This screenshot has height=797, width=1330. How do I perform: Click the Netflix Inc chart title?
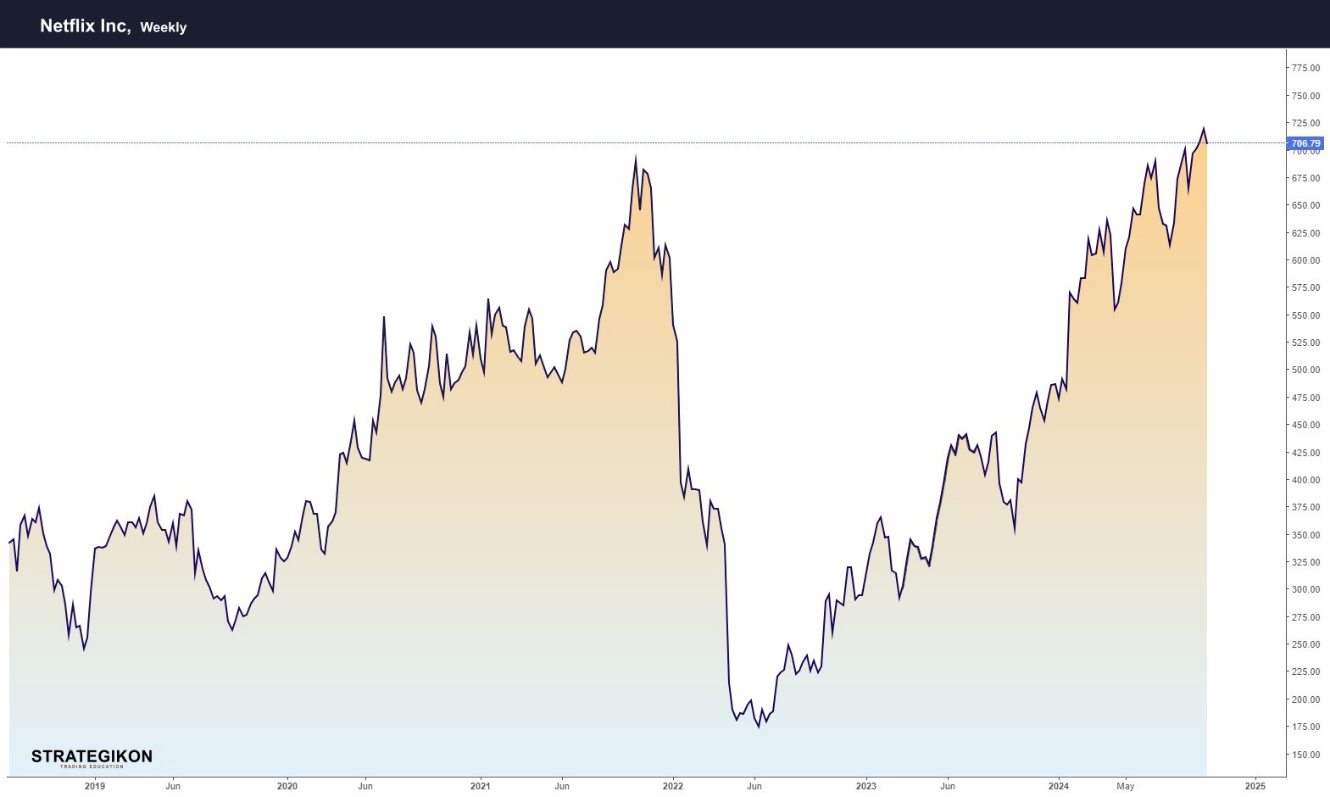86,25
